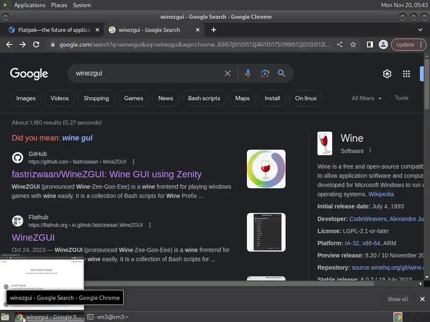Open the Flathub screenshot thumbnail
The height and width of the screenshot is (322, 430).
(266, 232)
